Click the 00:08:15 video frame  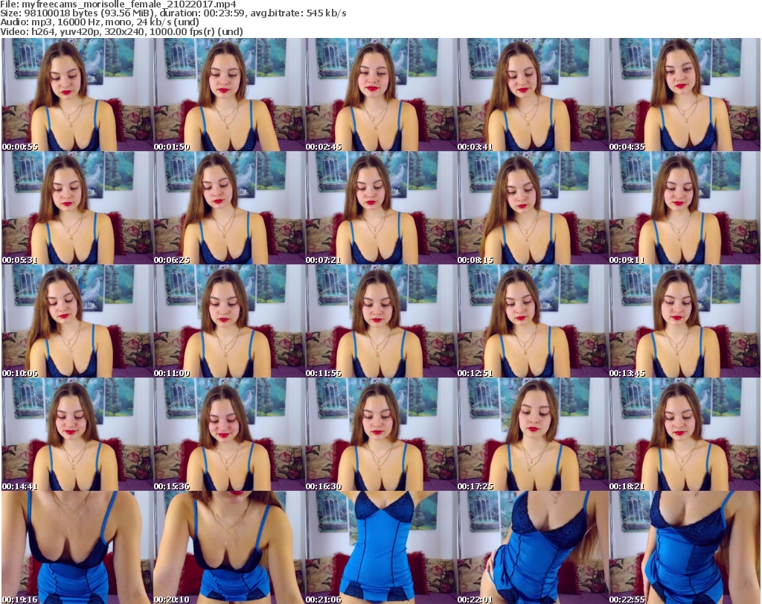[533, 208]
